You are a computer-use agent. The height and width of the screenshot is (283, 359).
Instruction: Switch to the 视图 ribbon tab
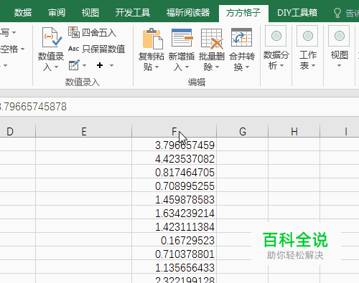[x=90, y=13]
